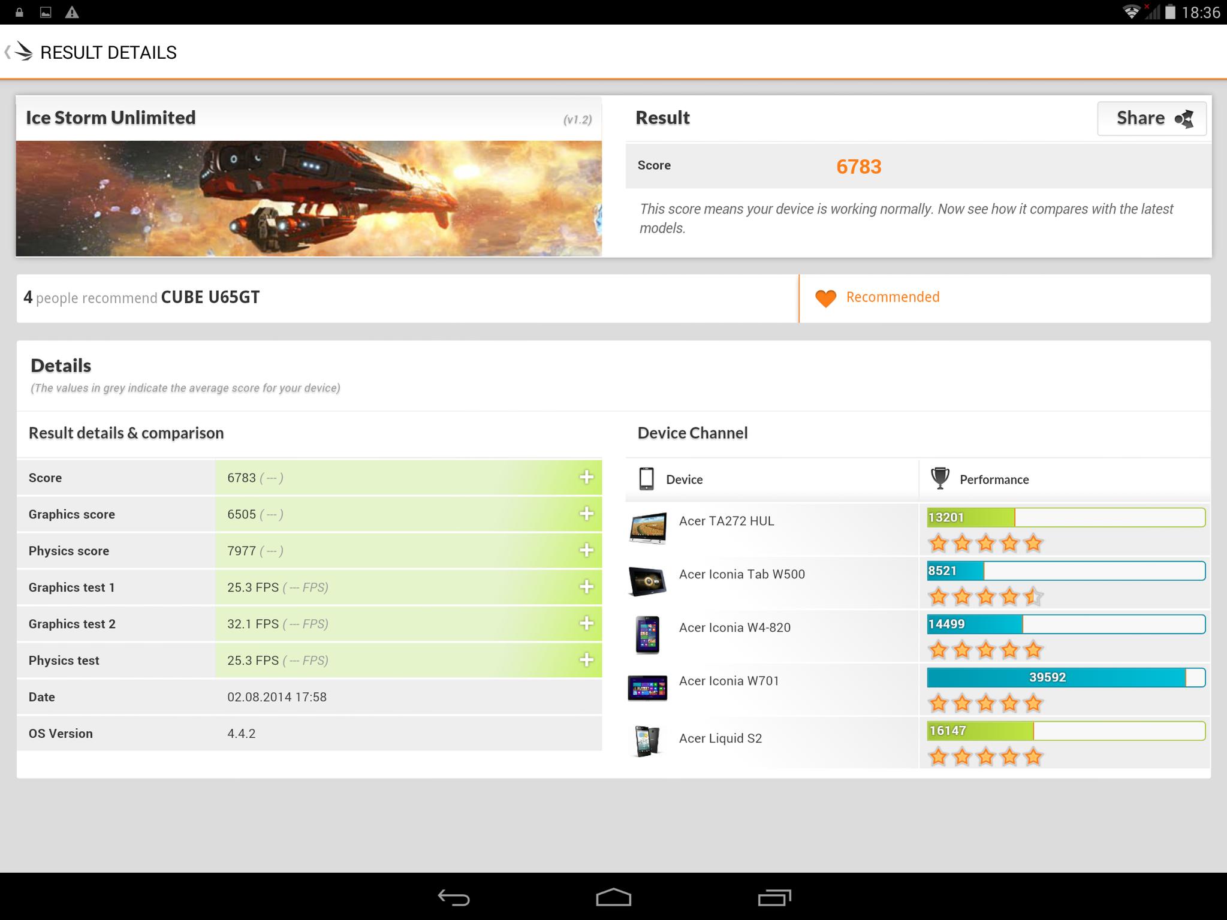The width and height of the screenshot is (1227, 920).
Task: Expand Physics score row
Action: [x=586, y=550]
